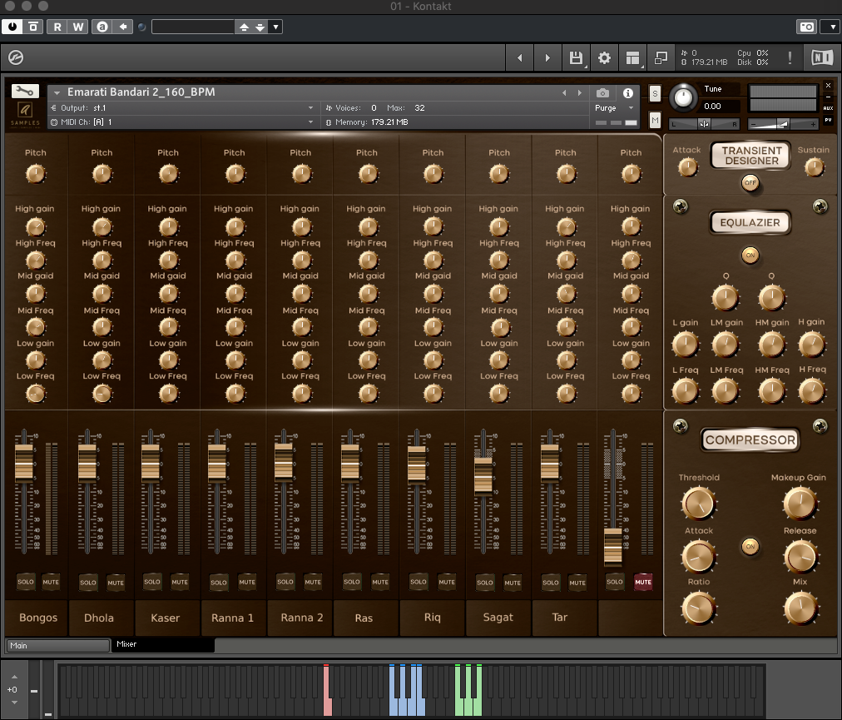Select previous instrument small left arrow
This screenshot has height=720, width=842.
pyautogui.click(x=564, y=93)
